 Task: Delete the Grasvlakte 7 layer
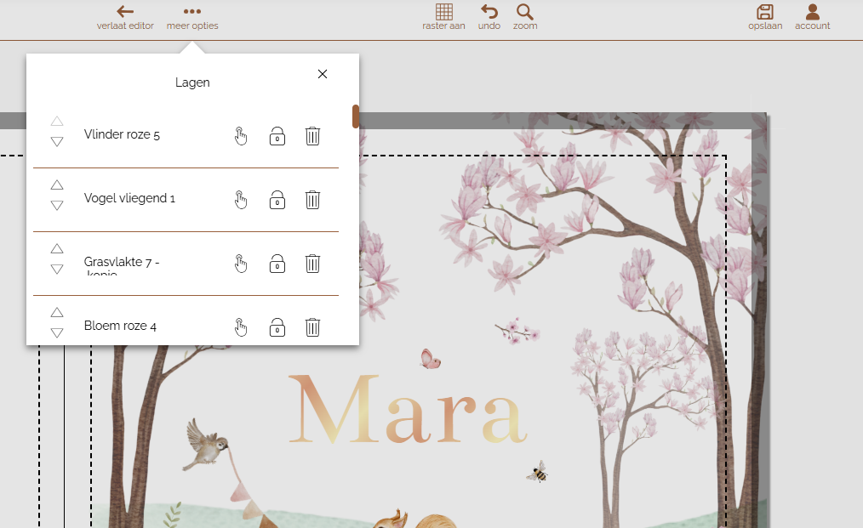(312, 264)
